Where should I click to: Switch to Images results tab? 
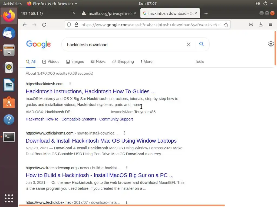tap(75, 62)
